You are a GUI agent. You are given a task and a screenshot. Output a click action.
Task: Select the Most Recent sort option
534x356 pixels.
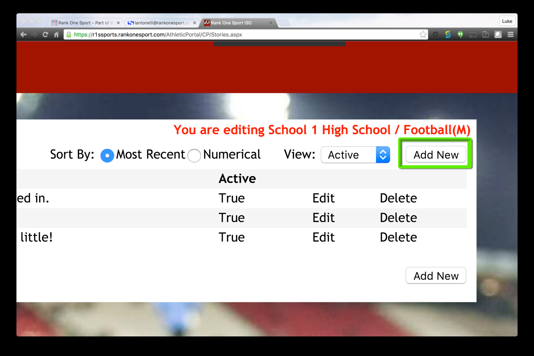(x=107, y=155)
